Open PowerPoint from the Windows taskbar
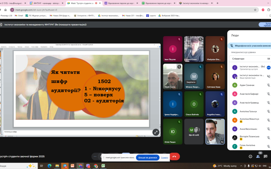 tap(72, 166)
